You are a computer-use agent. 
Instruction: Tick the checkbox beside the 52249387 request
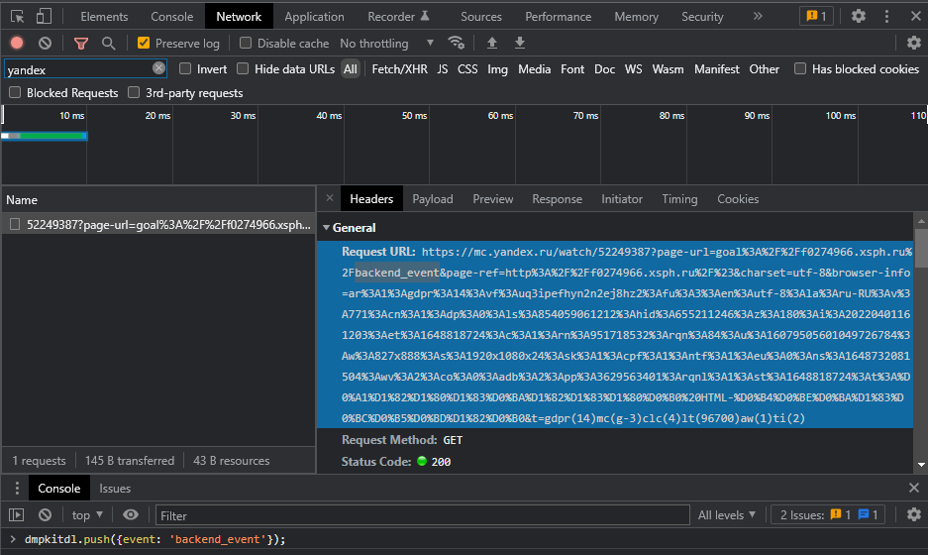[16, 224]
